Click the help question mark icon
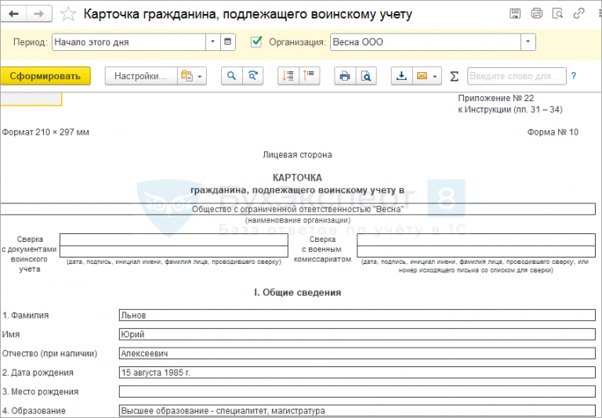Image resolution: width=602 pixels, height=418 pixels. click(573, 76)
